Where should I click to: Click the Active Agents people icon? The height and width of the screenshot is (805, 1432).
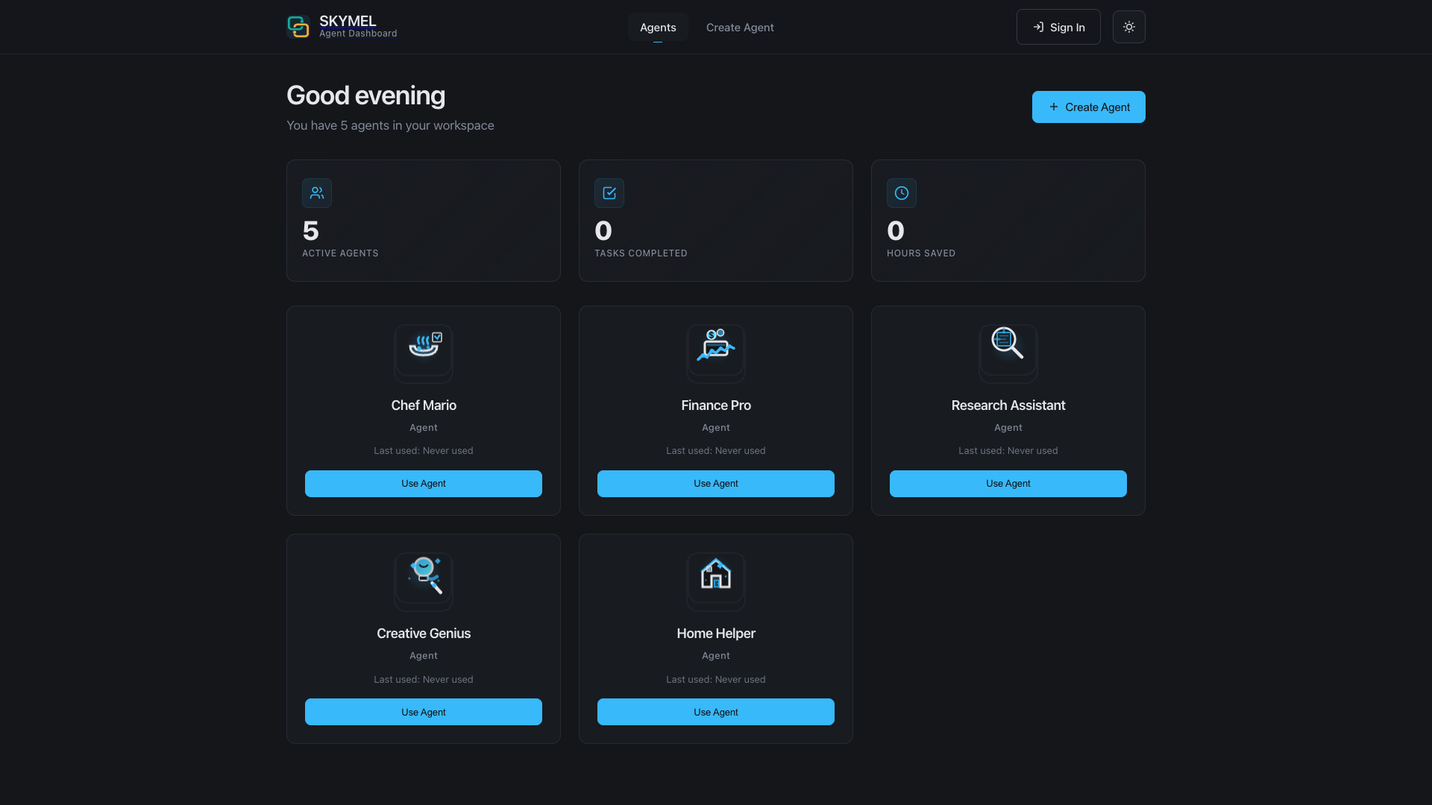[x=317, y=193]
